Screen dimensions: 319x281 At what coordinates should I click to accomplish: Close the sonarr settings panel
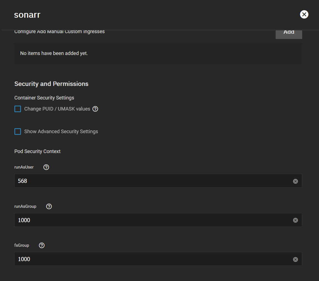click(x=304, y=14)
